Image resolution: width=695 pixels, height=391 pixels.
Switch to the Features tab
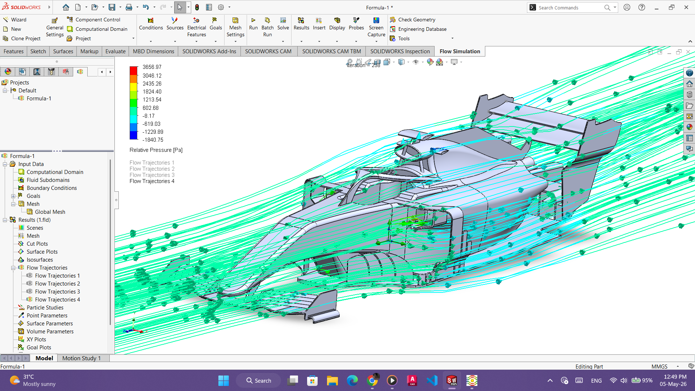pyautogui.click(x=13, y=51)
